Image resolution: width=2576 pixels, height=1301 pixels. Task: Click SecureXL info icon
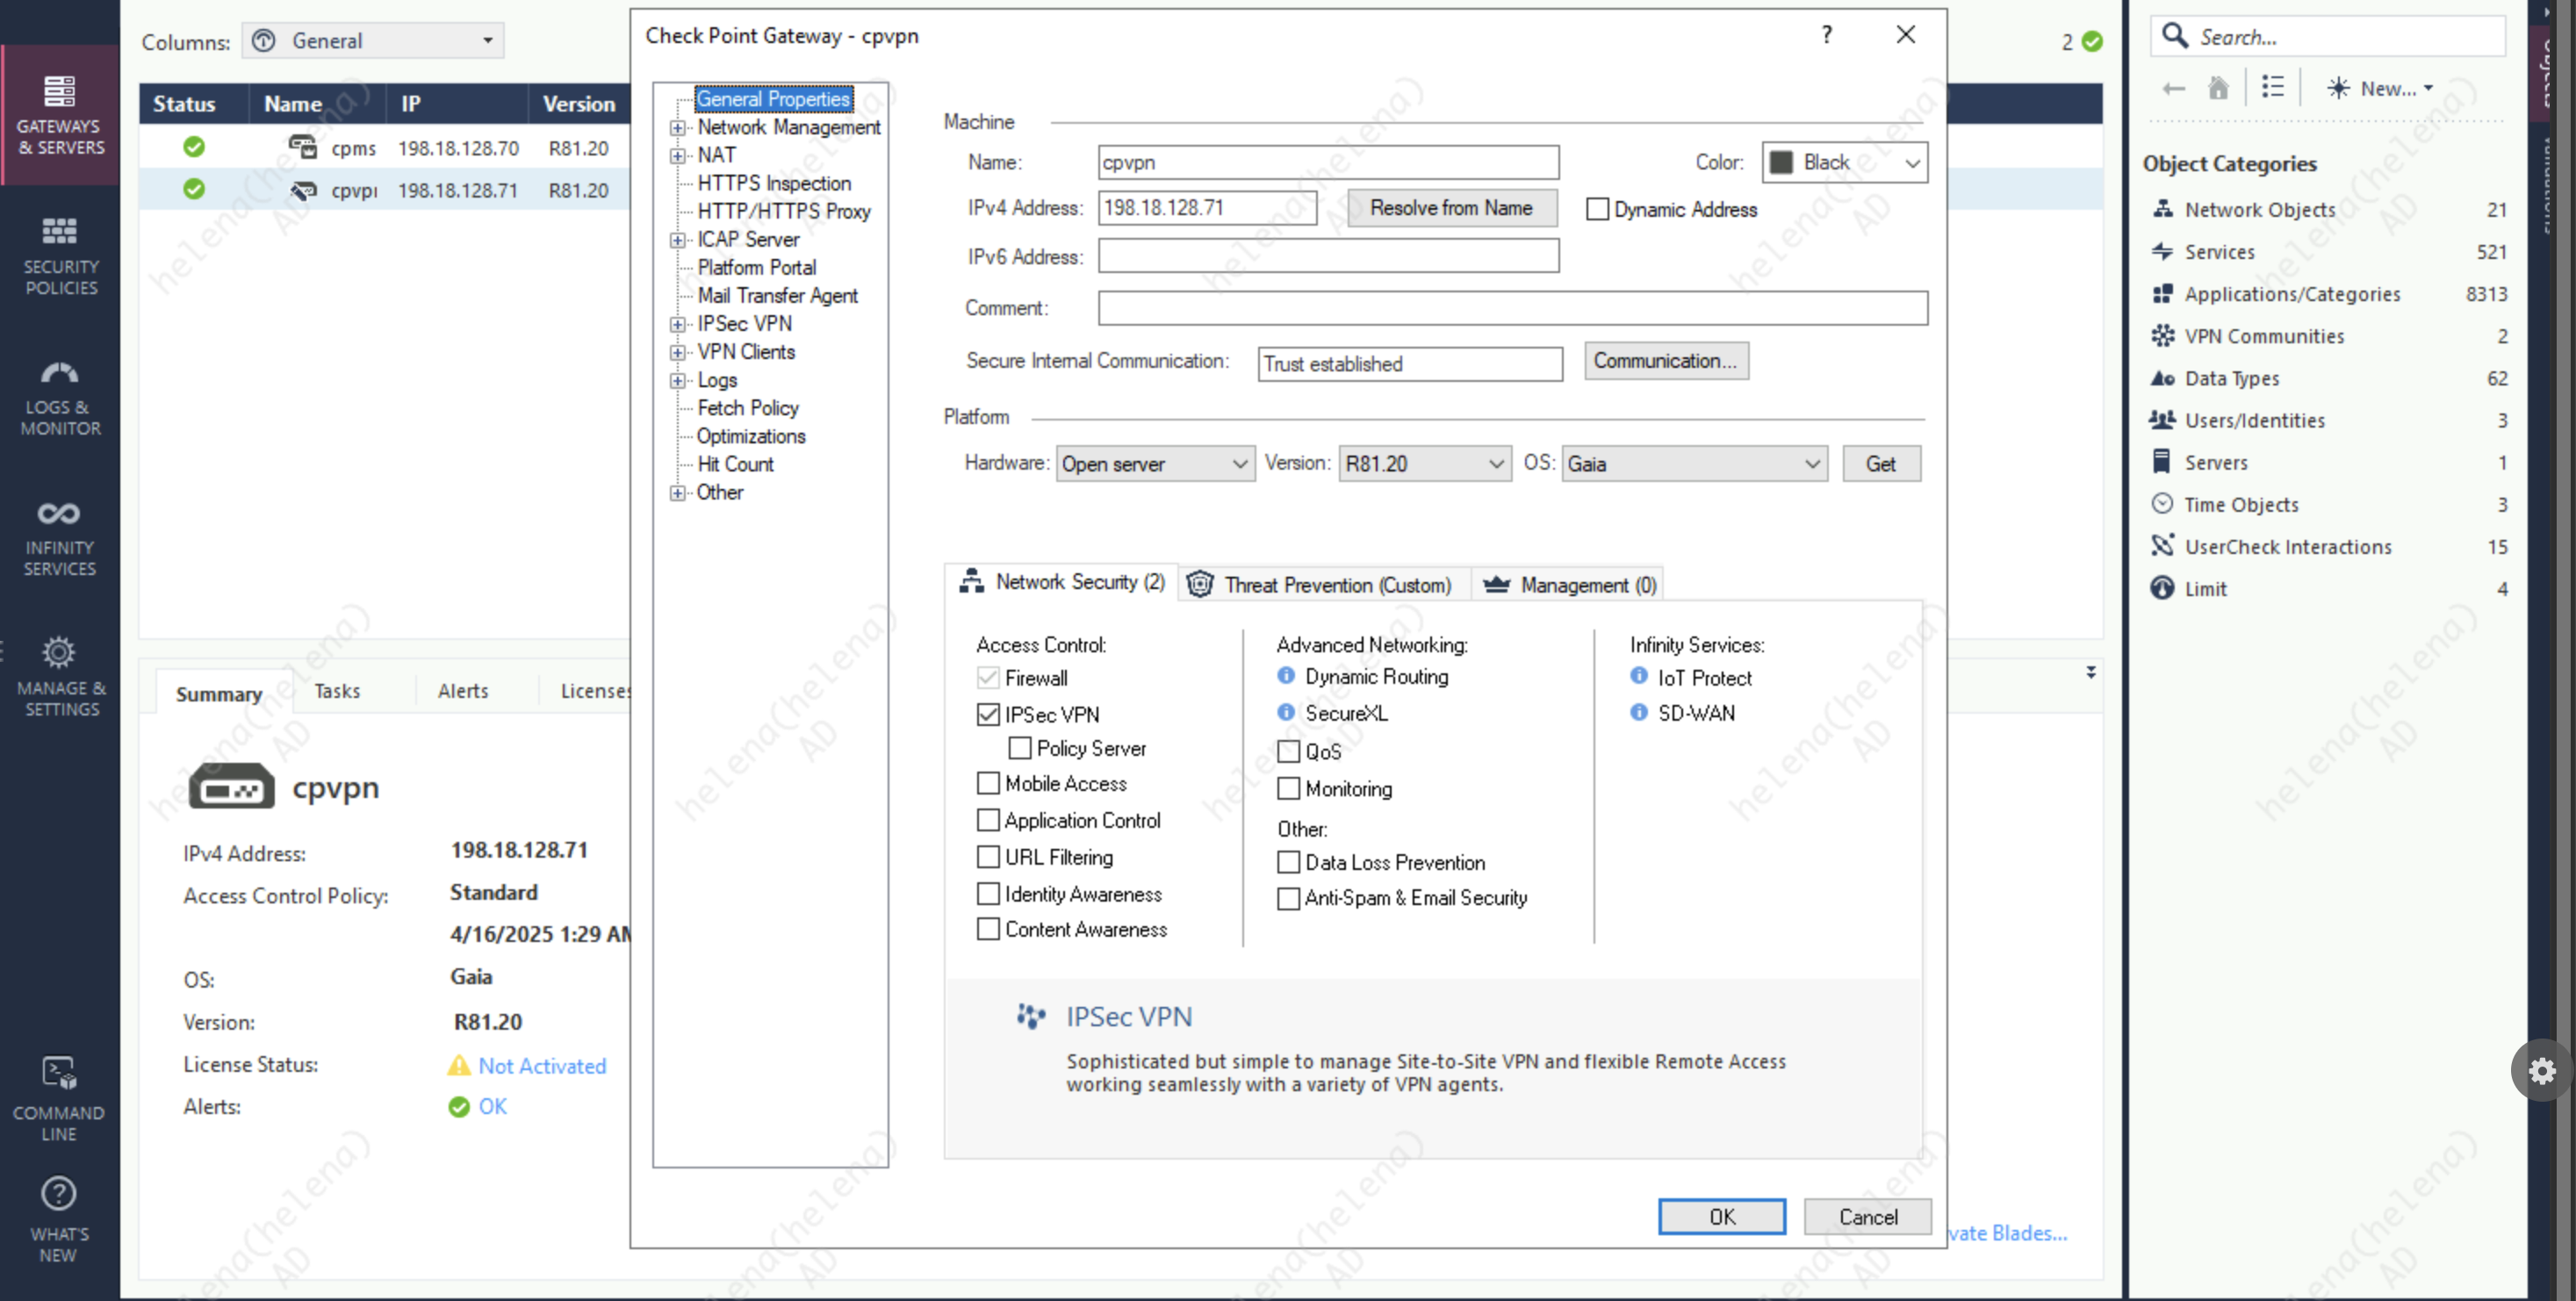1286,712
